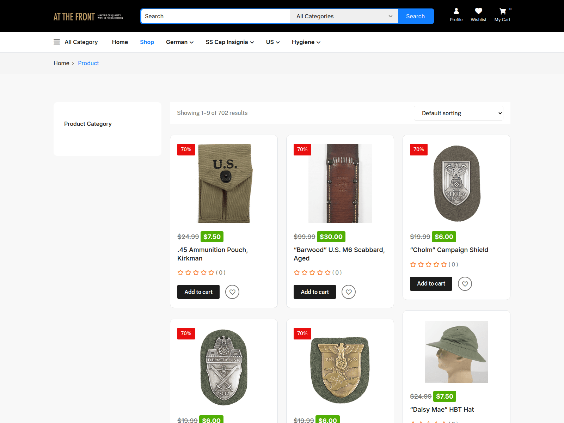Add Barwood M6 Scabbard to wishlist
The height and width of the screenshot is (423, 564).
(349, 292)
